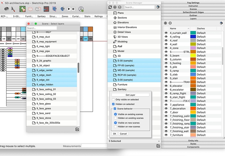225x156 pixels.
Task: Expand the Styles tray panel
Action: click(x=193, y=144)
